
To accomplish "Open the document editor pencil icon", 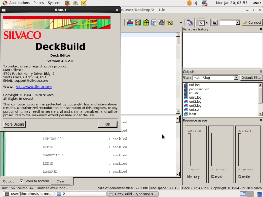I will [154, 23].
